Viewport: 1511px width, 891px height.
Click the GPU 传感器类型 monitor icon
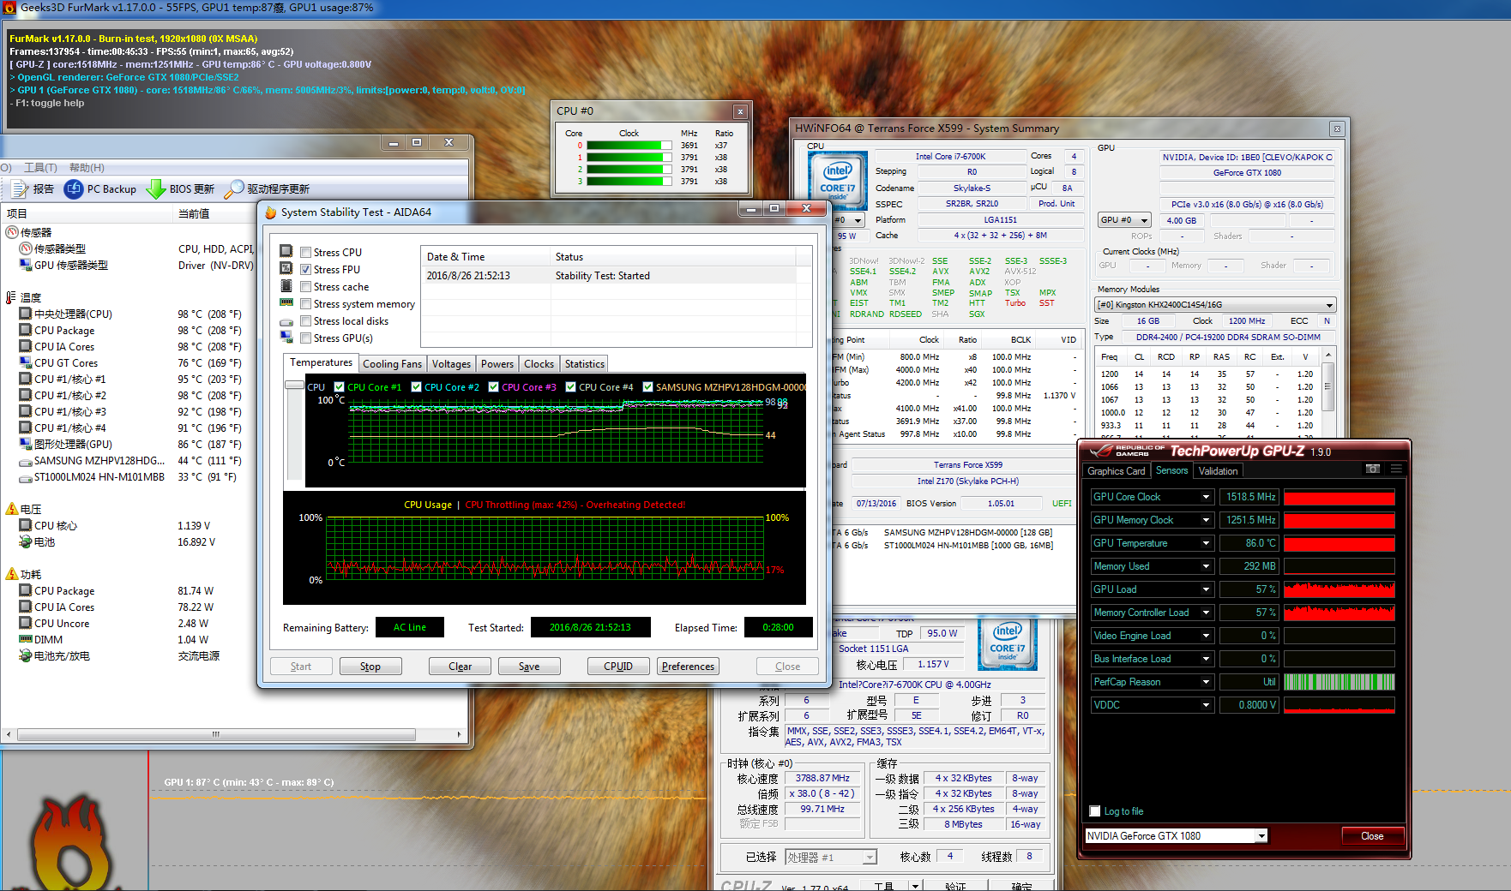[26, 265]
